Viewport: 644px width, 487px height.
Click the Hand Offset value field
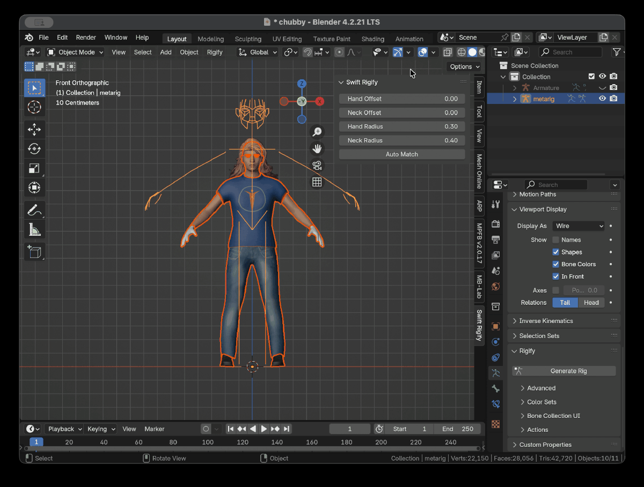(402, 99)
